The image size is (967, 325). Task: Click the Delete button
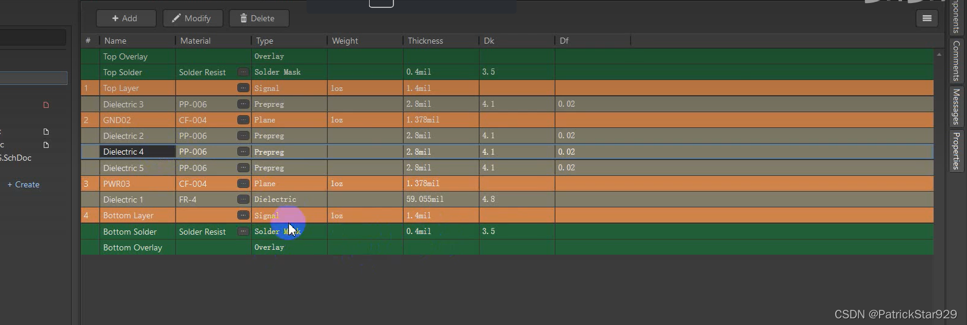point(259,18)
